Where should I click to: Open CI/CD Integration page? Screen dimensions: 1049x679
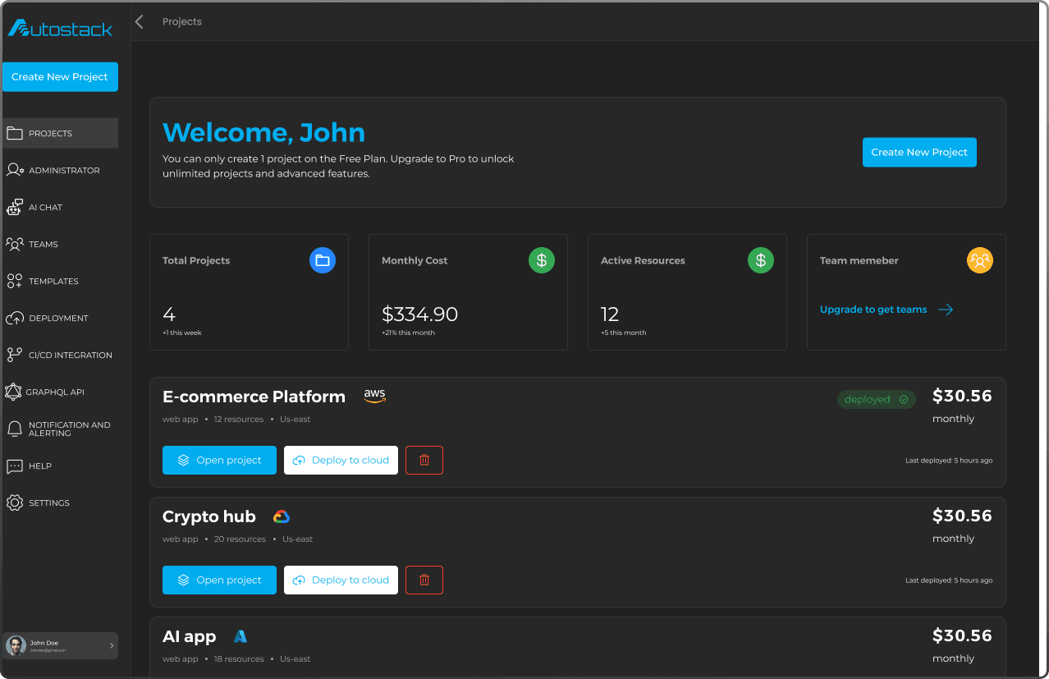pyautogui.click(x=60, y=355)
